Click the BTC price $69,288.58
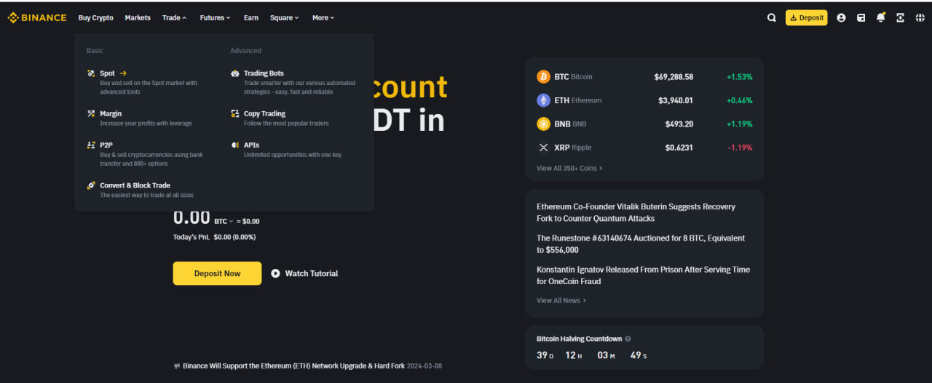 (x=674, y=76)
